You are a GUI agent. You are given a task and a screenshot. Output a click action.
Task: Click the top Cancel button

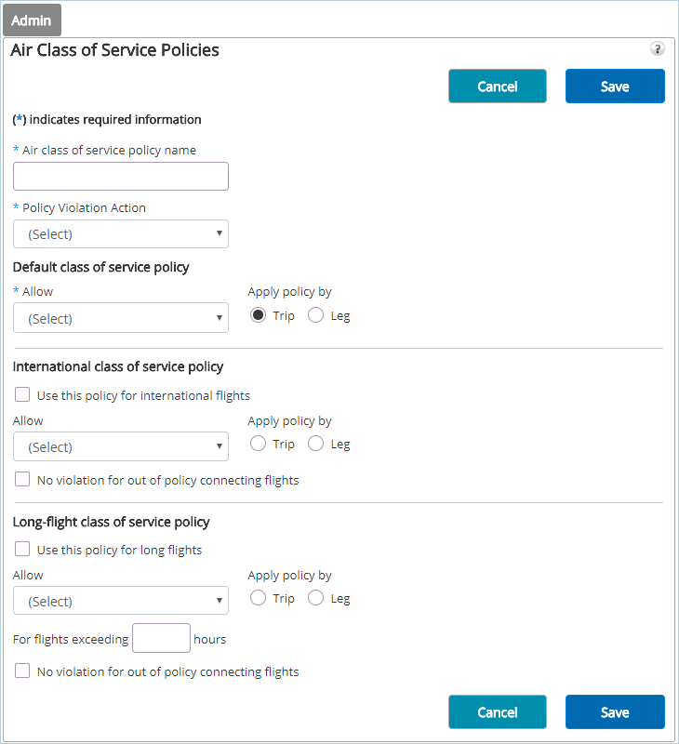point(497,86)
